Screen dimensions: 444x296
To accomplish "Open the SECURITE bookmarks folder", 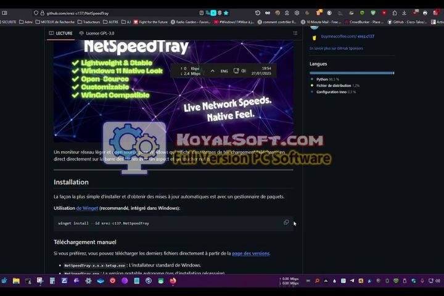I will tap(9, 22).
